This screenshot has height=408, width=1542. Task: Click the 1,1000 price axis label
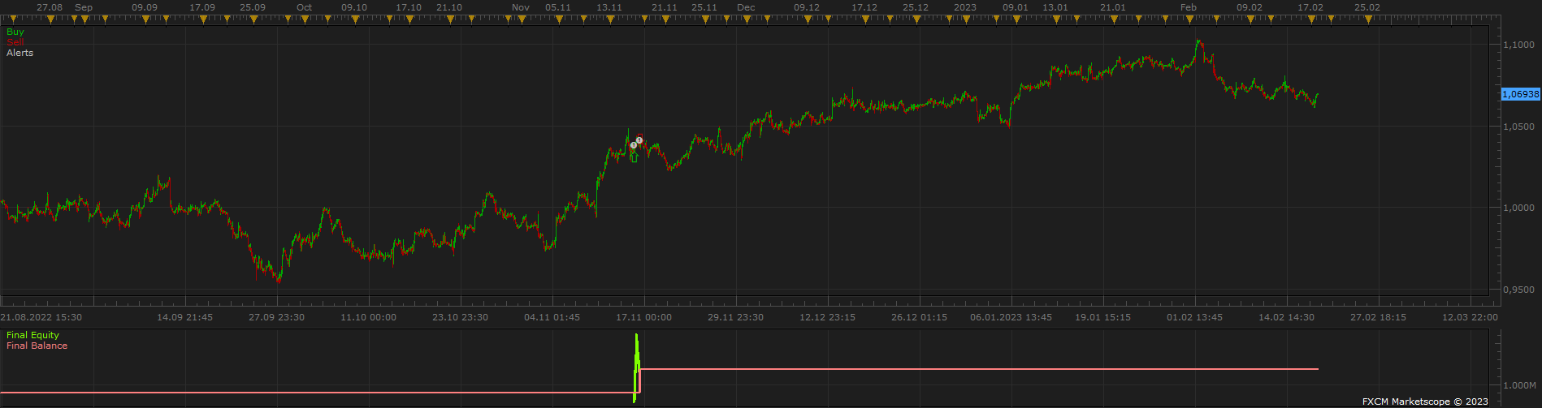[x=1518, y=45]
